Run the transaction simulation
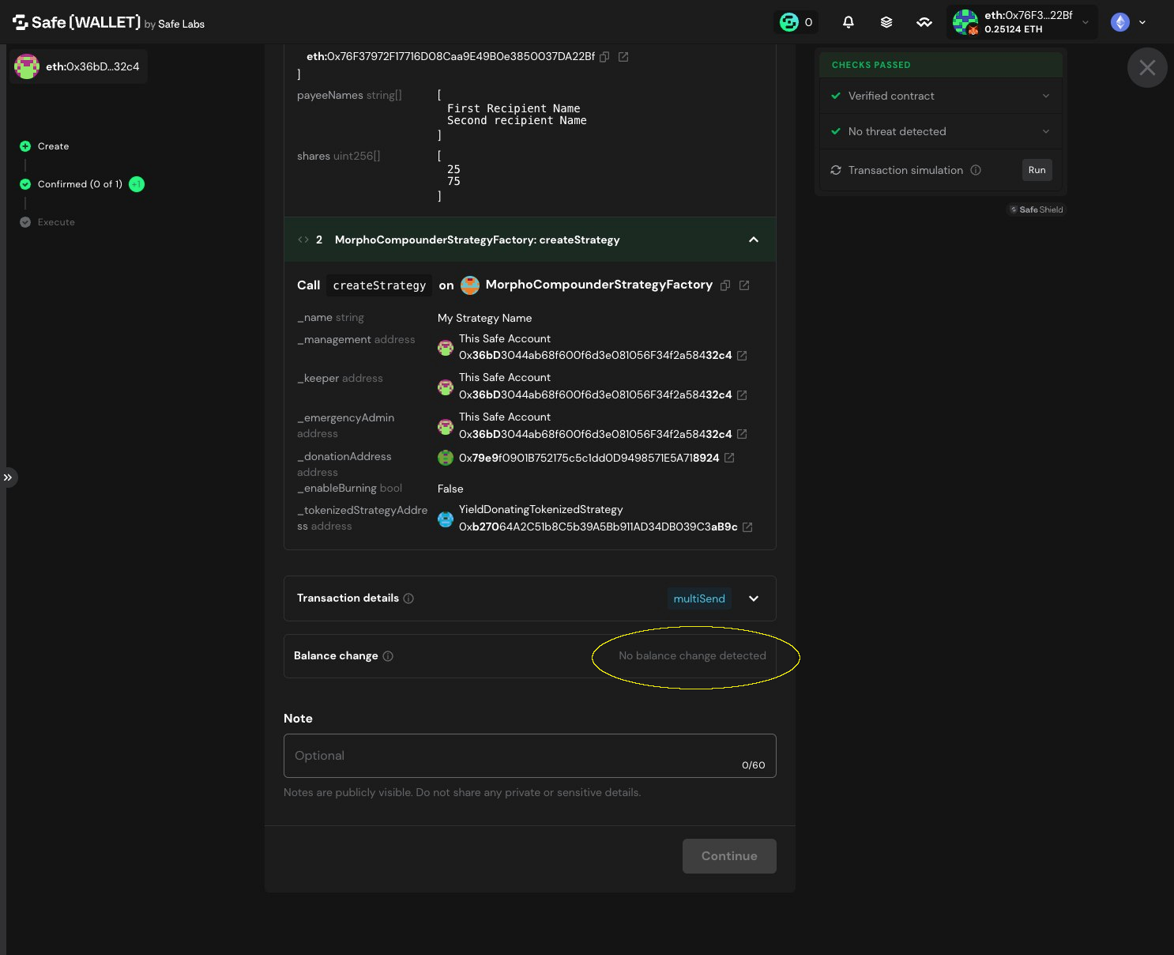1174x955 pixels. coord(1037,170)
